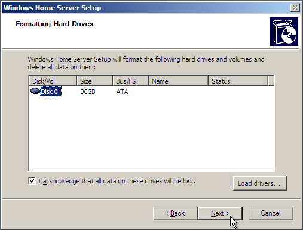The image size is (303, 230).
Task: Sort list by the Disk/Vol column header
Action: 53,81
